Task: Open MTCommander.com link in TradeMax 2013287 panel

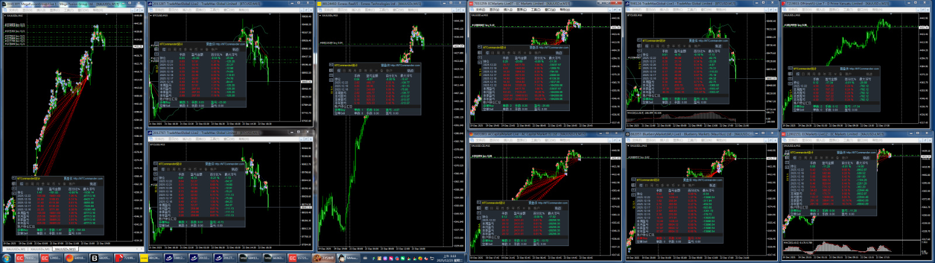Action: (x=230, y=44)
